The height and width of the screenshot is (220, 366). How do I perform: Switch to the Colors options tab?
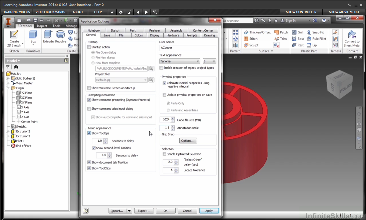139,35
